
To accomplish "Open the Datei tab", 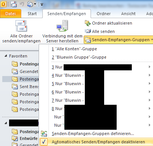I will click(x=11, y=14).
